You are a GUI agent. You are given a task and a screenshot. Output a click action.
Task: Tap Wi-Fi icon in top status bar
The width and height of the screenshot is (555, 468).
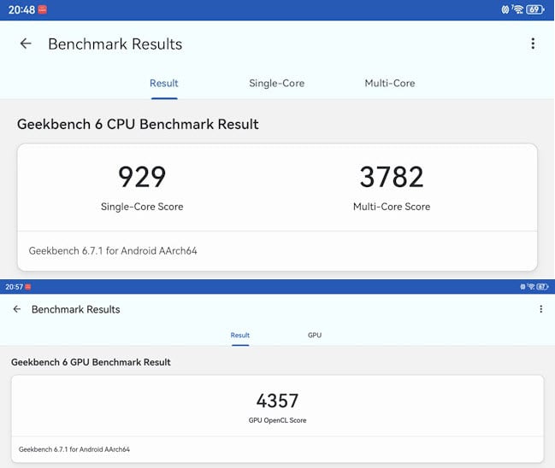(518, 9)
